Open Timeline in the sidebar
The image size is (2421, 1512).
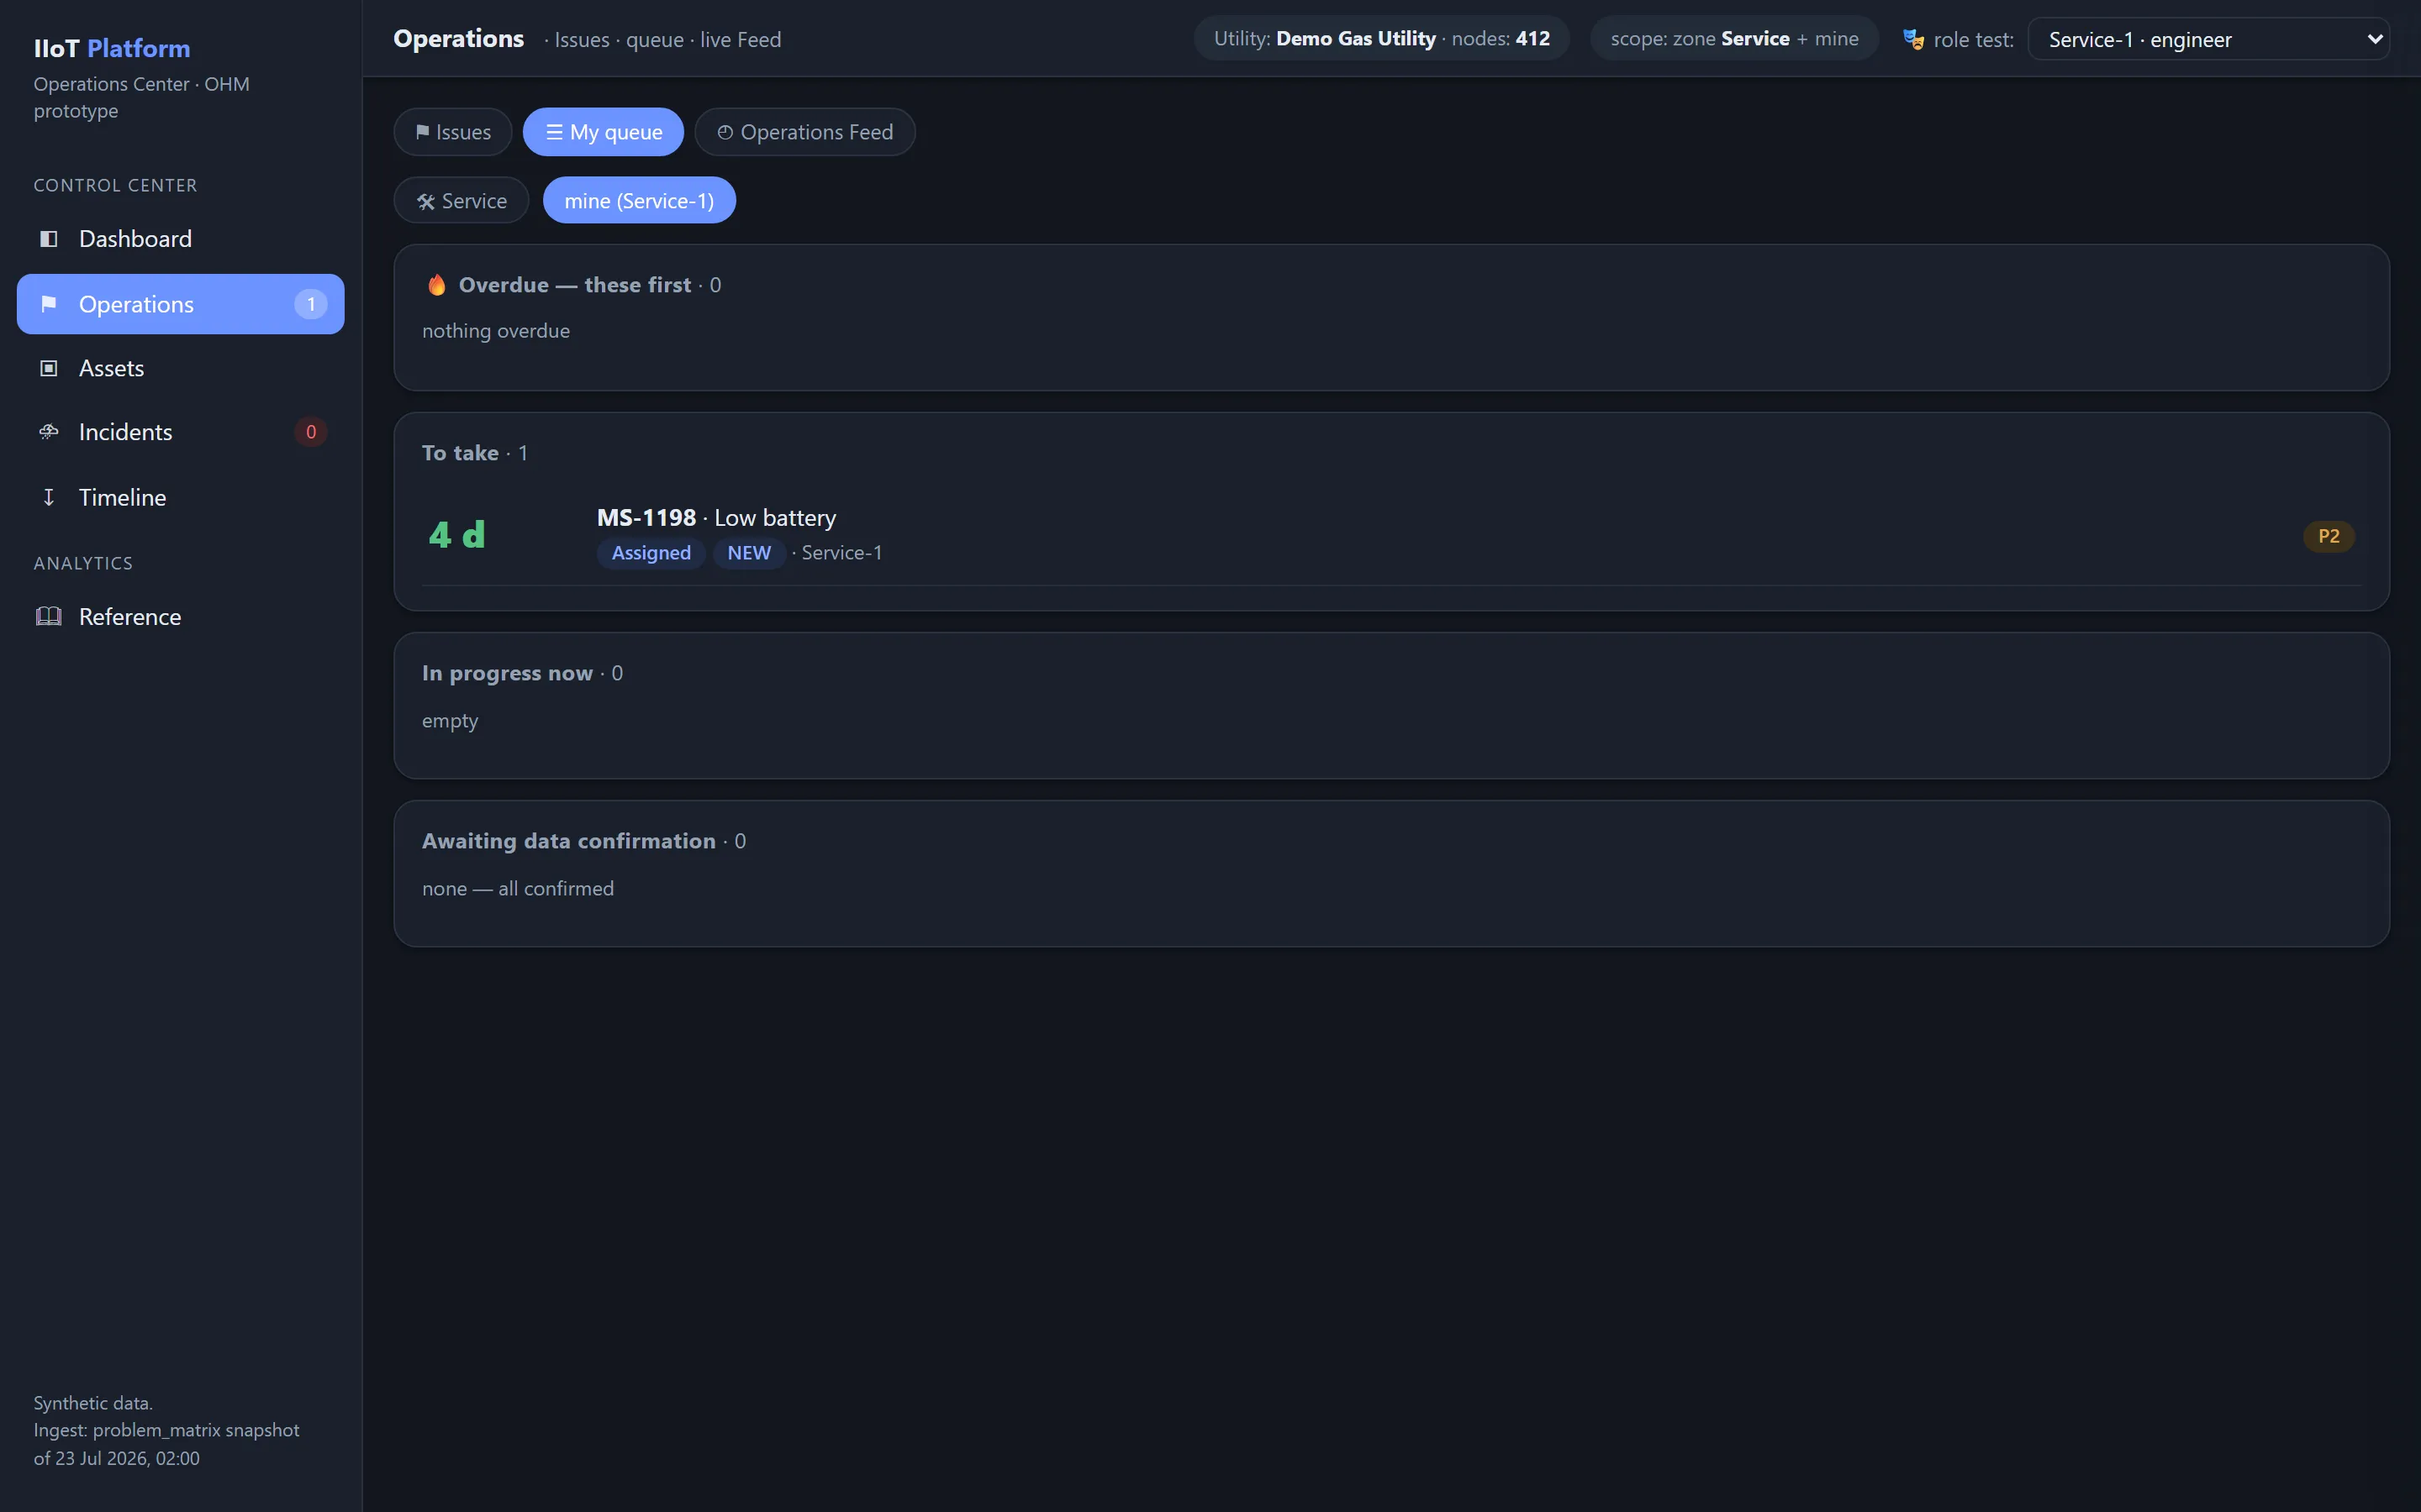point(180,497)
